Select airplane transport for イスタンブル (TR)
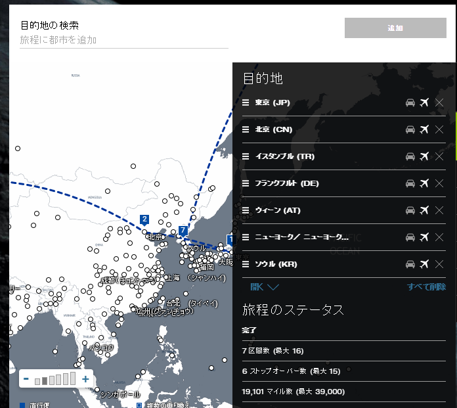Viewport: 457px width, 408px height. (x=424, y=156)
